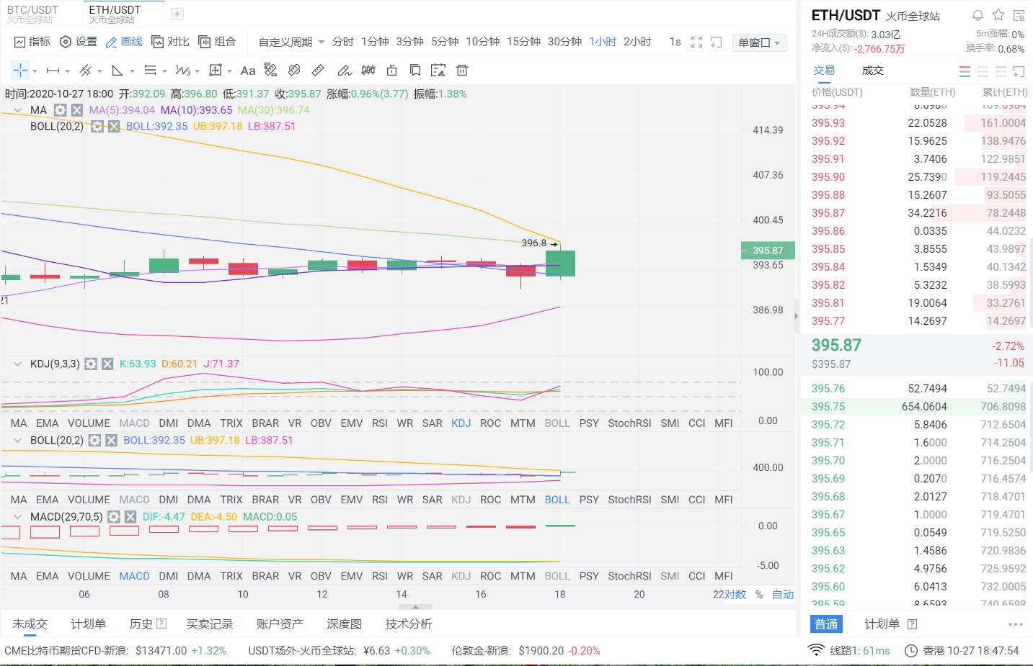Select the horizontal lines Fibonacci tool
Viewport: 1033px width, 666px height.
point(150,71)
